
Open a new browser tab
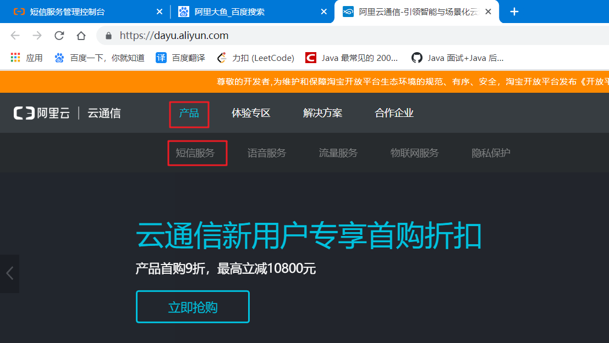[514, 12]
